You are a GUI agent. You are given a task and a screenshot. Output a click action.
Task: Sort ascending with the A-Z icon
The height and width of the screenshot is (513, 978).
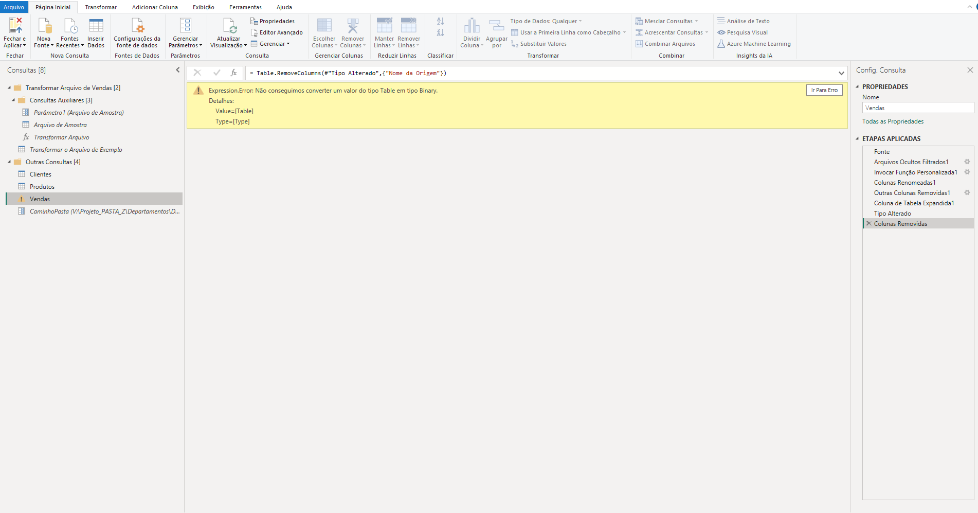(x=440, y=21)
